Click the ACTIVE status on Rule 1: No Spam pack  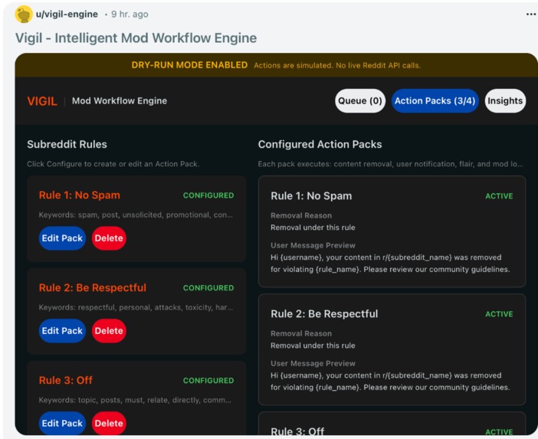pyautogui.click(x=499, y=196)
